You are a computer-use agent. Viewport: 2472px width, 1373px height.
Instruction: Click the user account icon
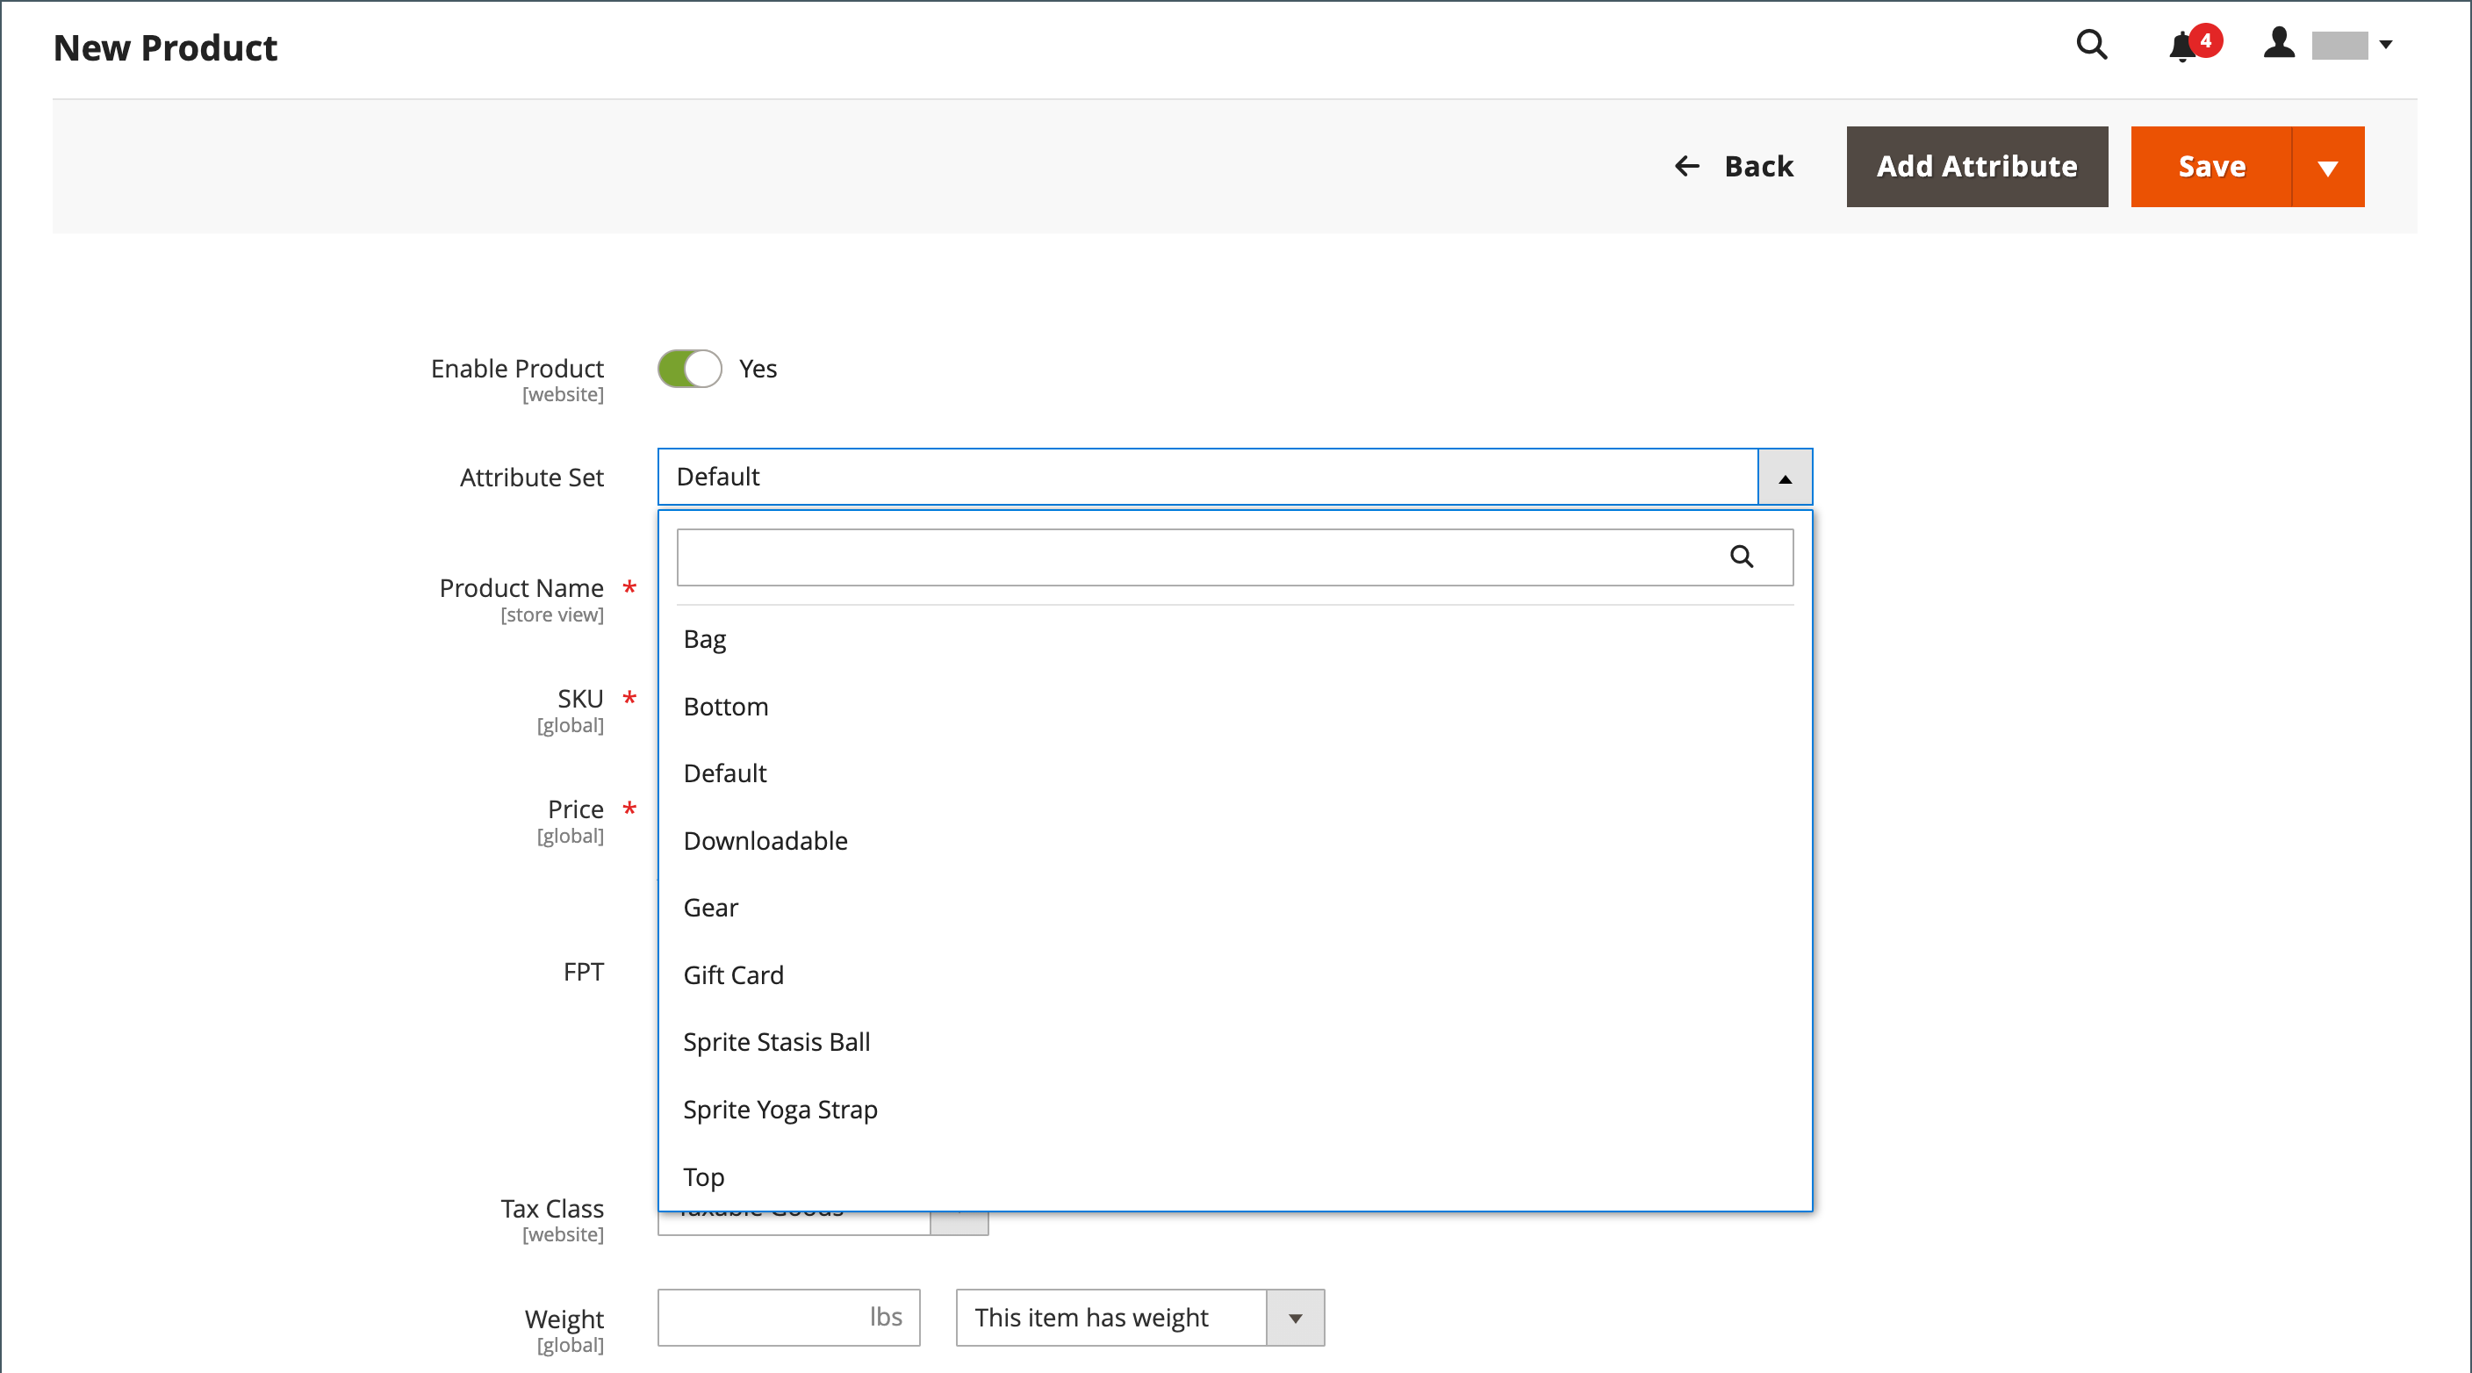[2279, 44]
